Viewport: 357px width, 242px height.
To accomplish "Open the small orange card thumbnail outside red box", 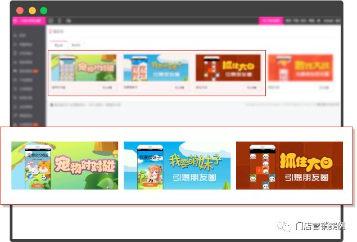I will (301, 68).
